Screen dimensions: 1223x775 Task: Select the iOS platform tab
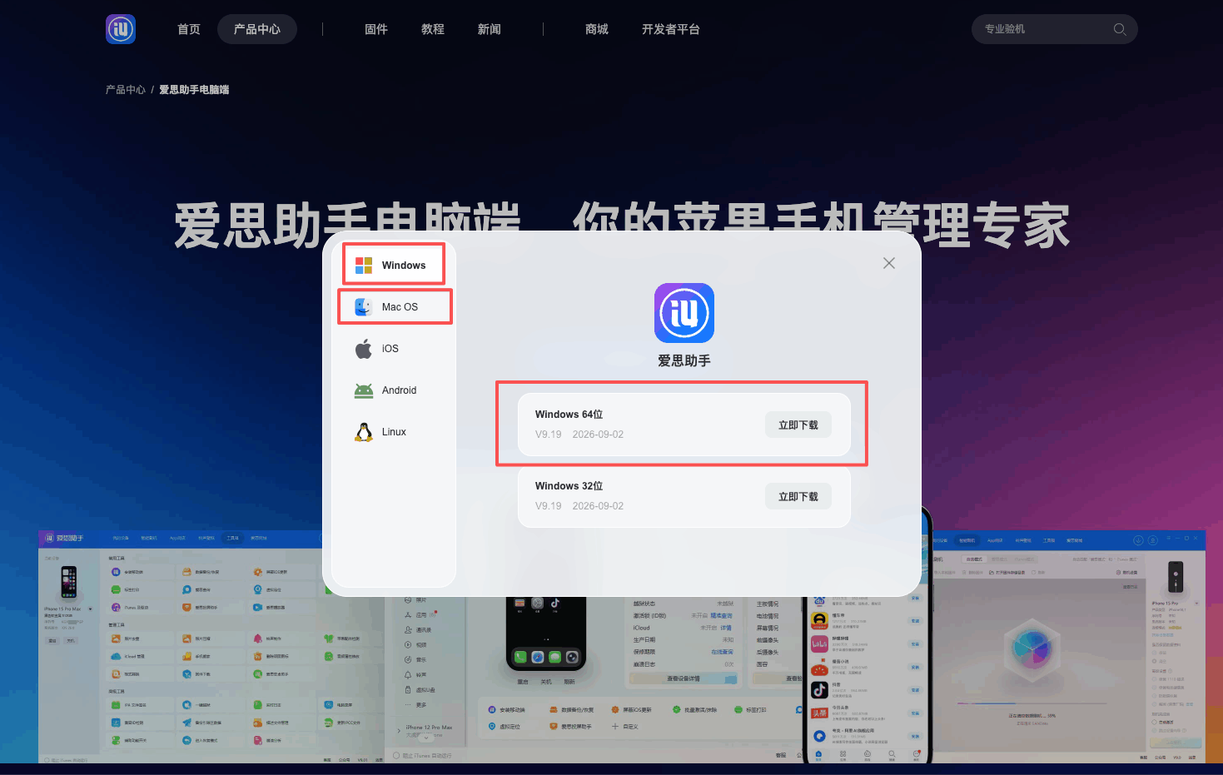pyautogui.click(x=394, y=349)
